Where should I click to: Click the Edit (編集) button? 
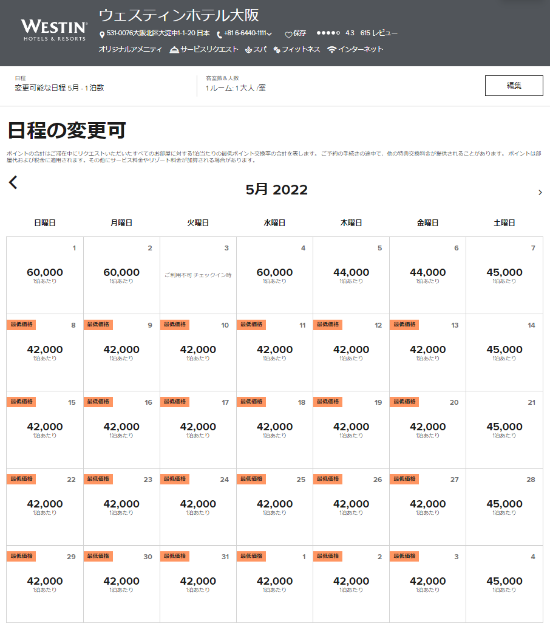tap(514, 86)
